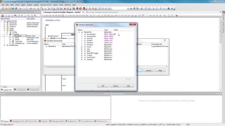The image size is (225, 126).
Task: Click the Acceleration value edit field
Action: click(123, 34)
